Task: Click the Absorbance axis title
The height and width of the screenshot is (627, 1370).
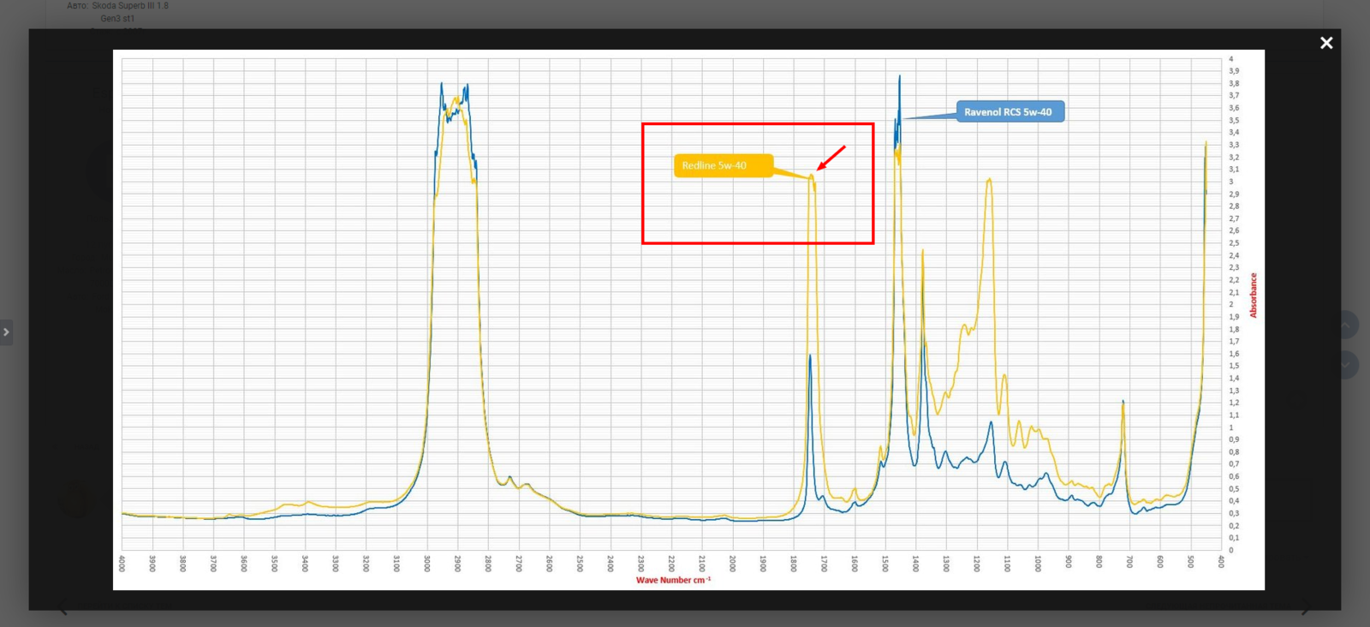Action: (x=1254, y=296)
